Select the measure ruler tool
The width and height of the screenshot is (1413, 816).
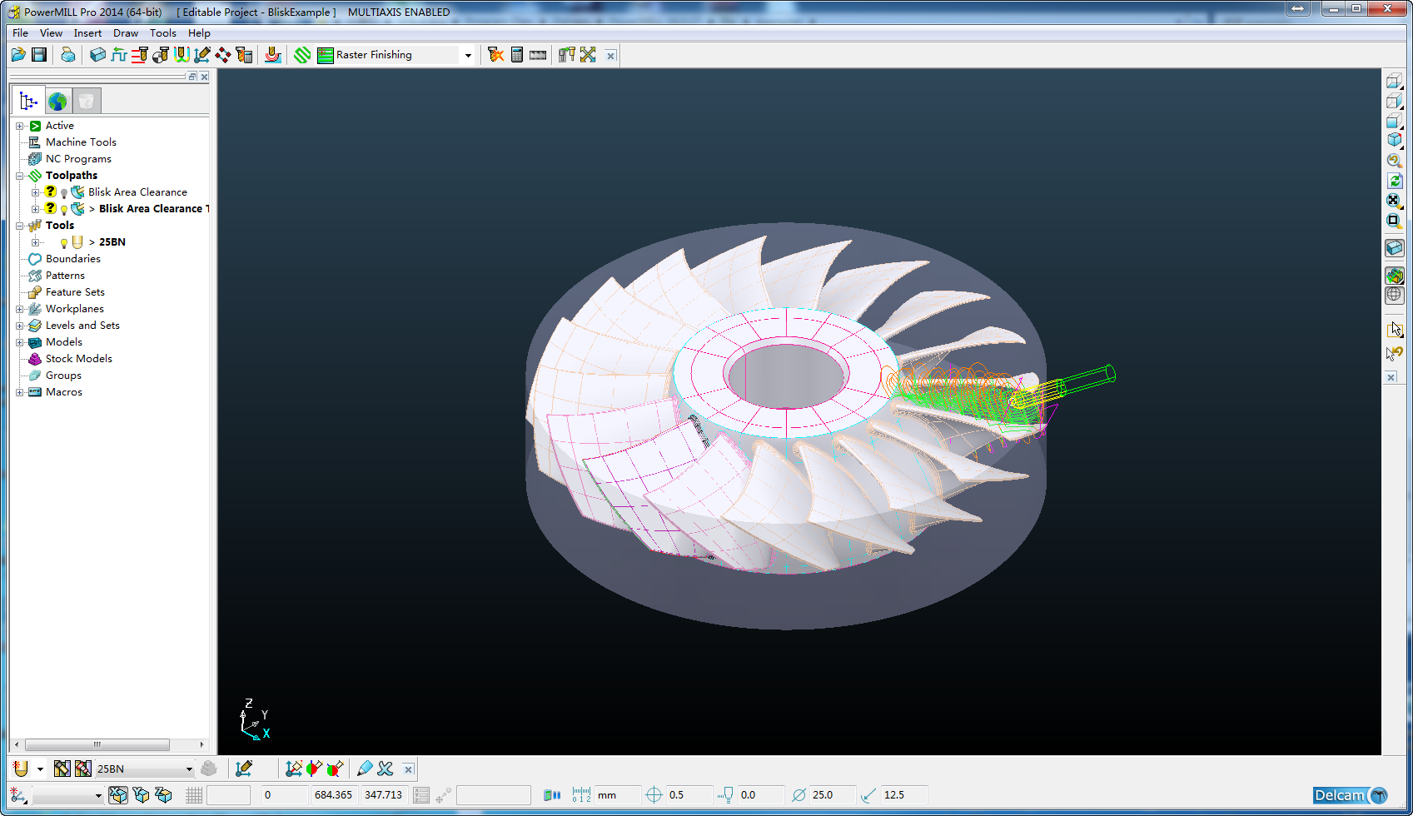(x=538, y=55)
